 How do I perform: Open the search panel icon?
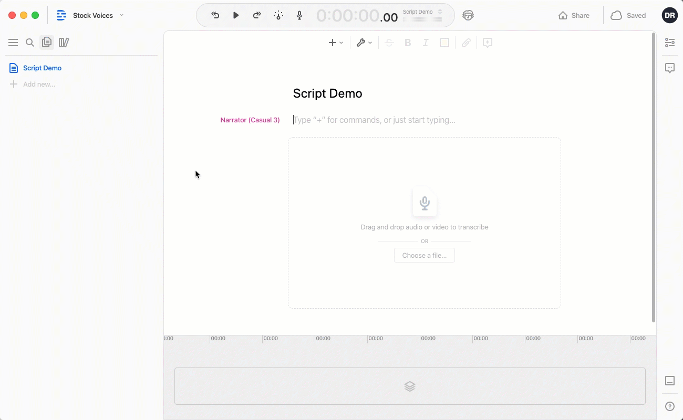tap(30, 43)
